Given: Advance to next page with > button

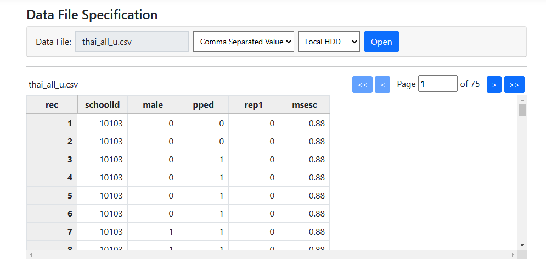Looking at the screenshot, I should (x=494, y=85).
